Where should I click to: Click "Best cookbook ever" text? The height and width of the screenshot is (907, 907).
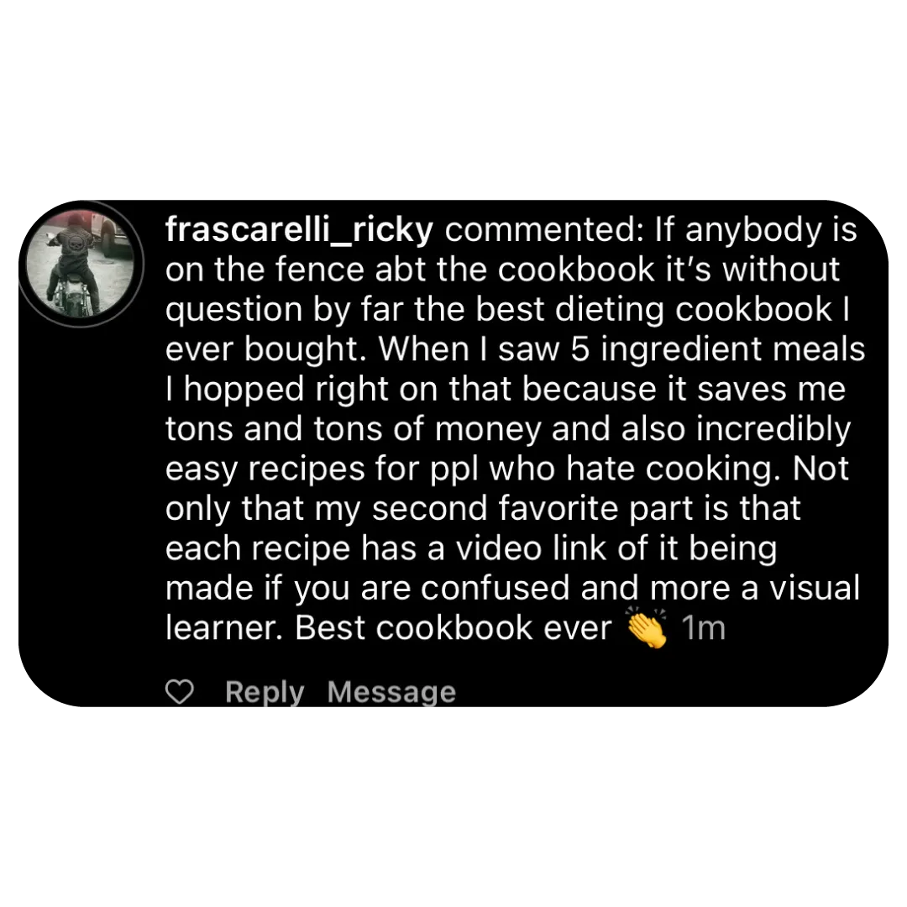click(453, 628)
